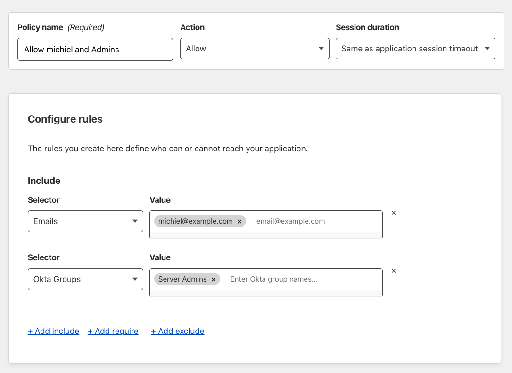
Task: Remove the Server Admins group tag
Action: click(x=214, y=279)
